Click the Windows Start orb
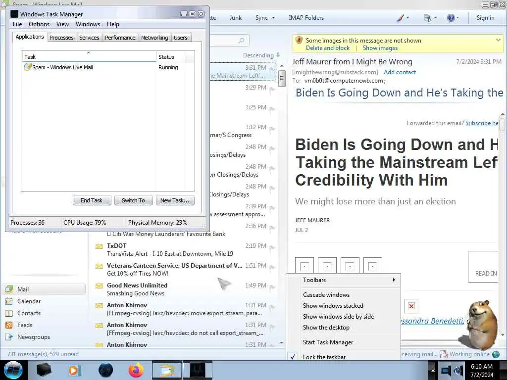 13,370
